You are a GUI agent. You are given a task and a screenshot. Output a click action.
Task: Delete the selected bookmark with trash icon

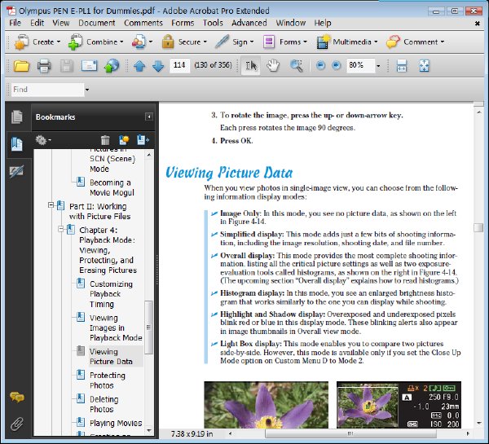coord(105,140)
